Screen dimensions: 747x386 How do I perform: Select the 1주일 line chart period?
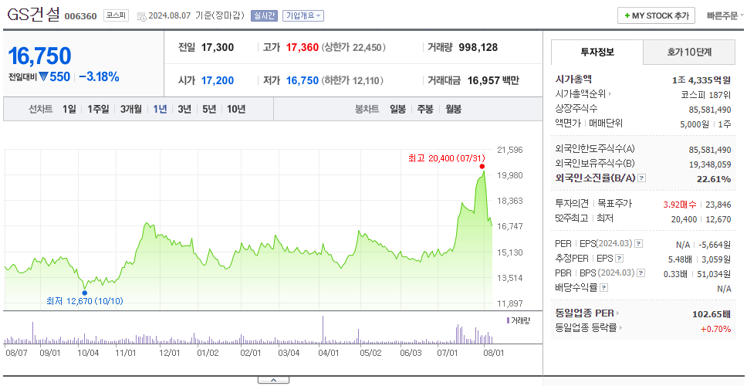98,109
